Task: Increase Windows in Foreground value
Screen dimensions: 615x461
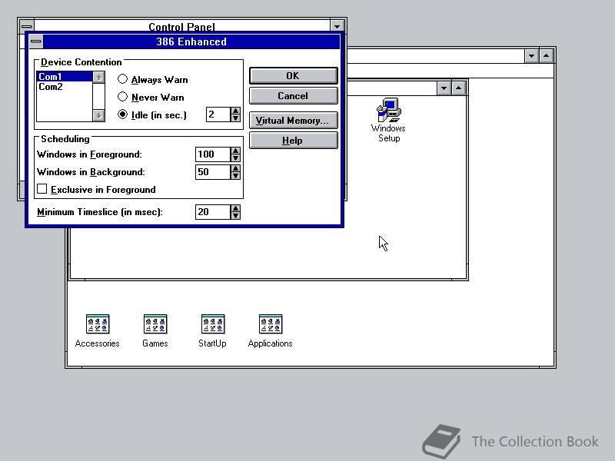Action: coord(235,151)
